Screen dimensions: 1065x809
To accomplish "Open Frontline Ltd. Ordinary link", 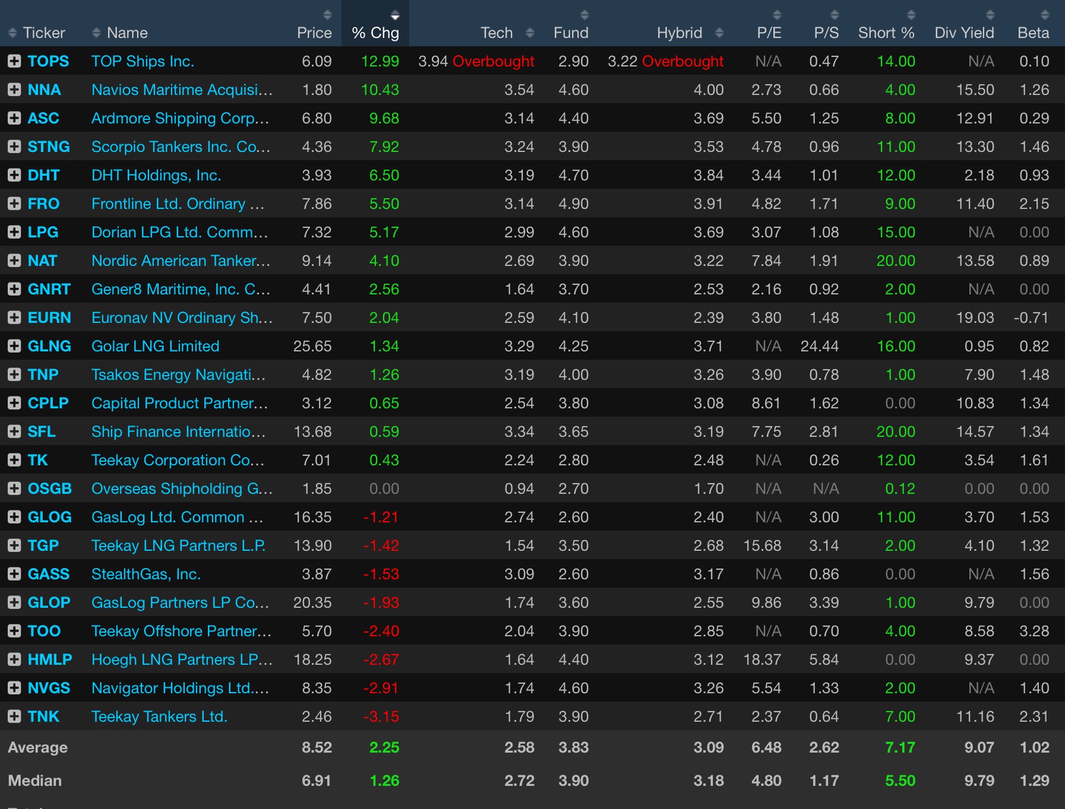I will [178, 204].
